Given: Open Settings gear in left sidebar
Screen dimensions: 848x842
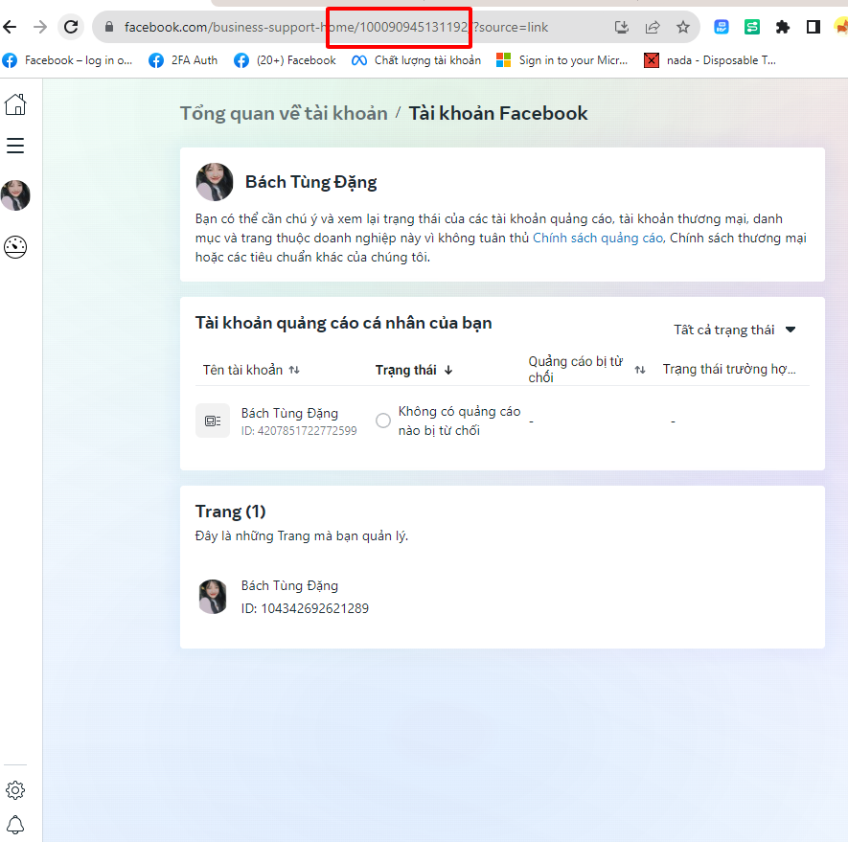Looking at the screenshot, I should (x=15, y=790).
